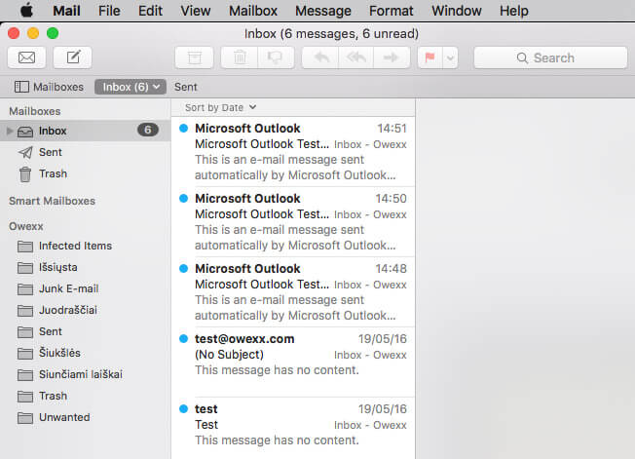Open Siunčiami laiškai folder
The height and width of the screenshot is (459, 635).
tap(85, 375)
